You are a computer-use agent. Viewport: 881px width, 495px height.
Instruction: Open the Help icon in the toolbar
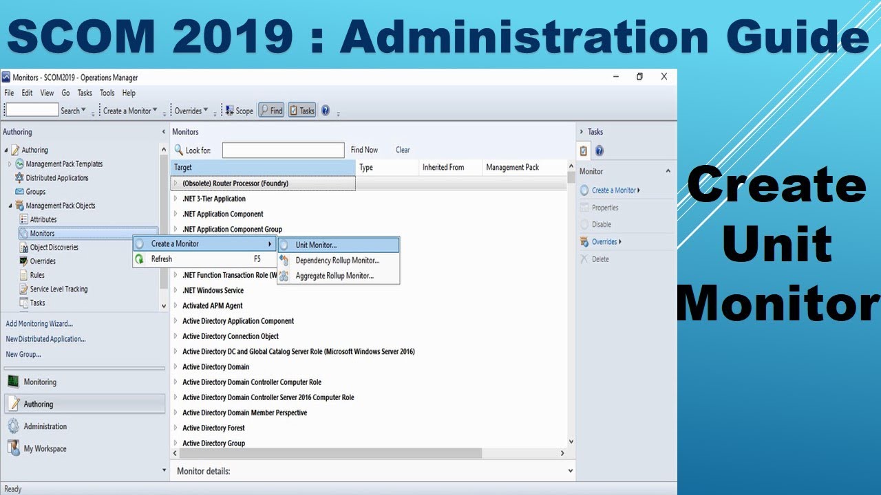pos(326,111)
